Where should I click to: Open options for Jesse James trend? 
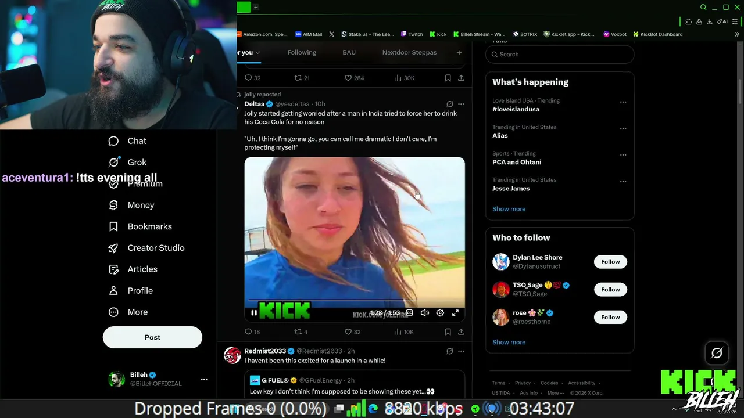(623, 181)
